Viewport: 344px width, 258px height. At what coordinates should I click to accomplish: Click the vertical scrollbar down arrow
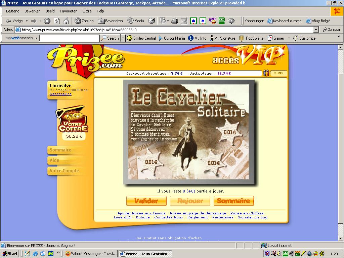pos(341,238)
